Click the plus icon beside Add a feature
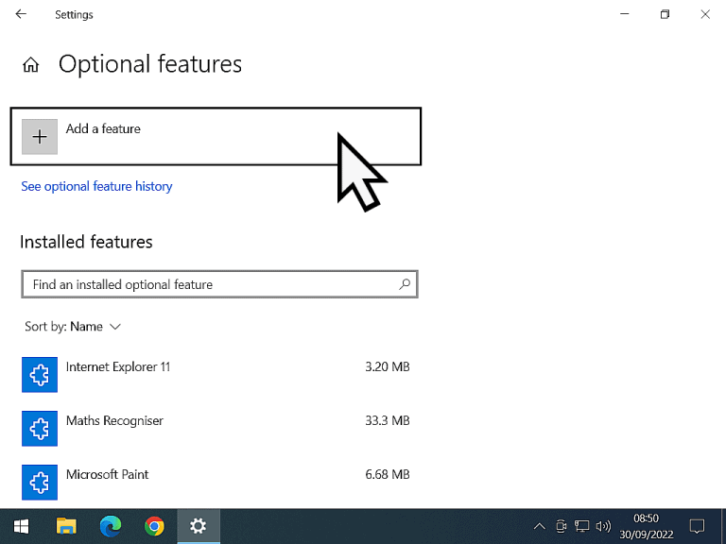Viewport: 726px width, 544px height. click(40, 136)
